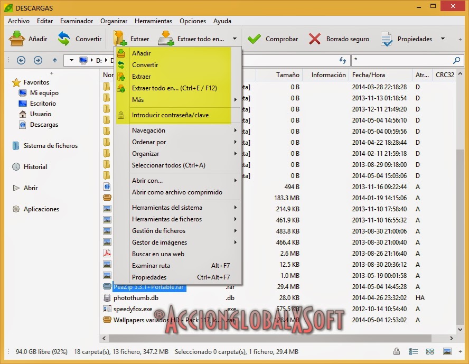
Task: Click the Favoritos star icon
Action: point(16,82)
